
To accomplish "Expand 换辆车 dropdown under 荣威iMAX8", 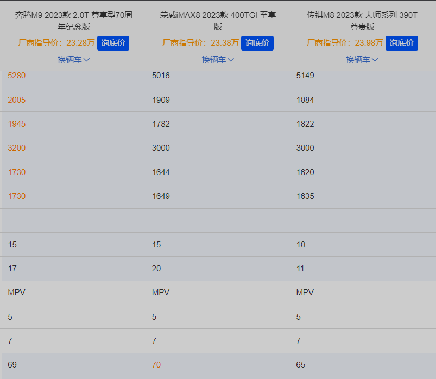I will (218, 60).
